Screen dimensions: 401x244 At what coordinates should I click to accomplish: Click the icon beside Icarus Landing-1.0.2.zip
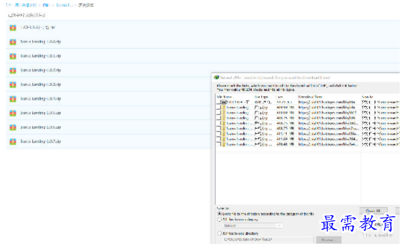[x=13, y=71]
